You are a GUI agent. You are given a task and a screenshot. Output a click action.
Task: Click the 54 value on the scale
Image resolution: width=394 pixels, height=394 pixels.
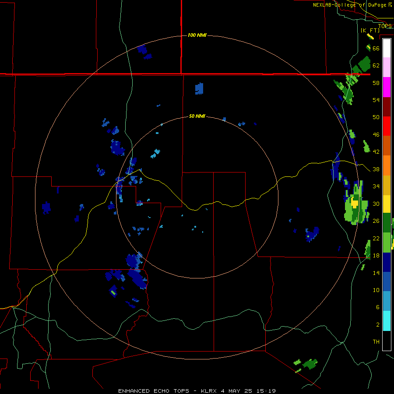(376, 100)
